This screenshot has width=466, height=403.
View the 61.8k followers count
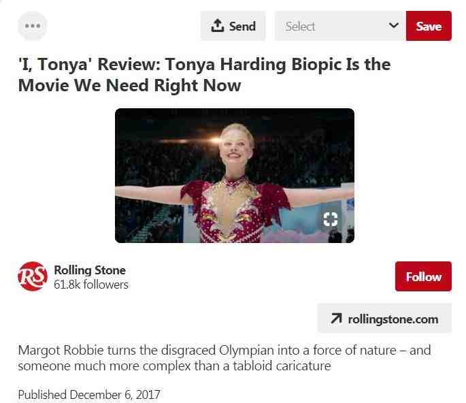click(91, 285)
